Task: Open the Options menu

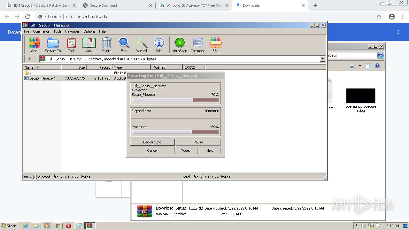Action: point(89,31)
